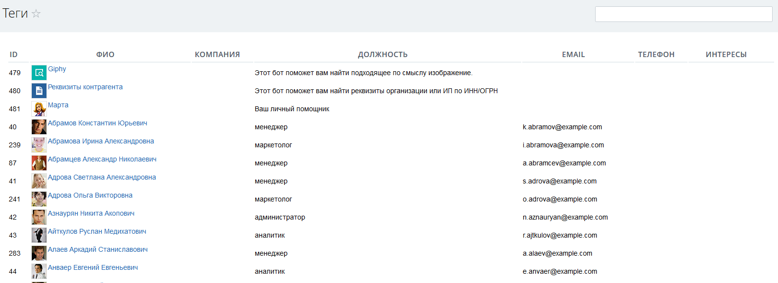Sort by the ID column header

click(14, 55)
